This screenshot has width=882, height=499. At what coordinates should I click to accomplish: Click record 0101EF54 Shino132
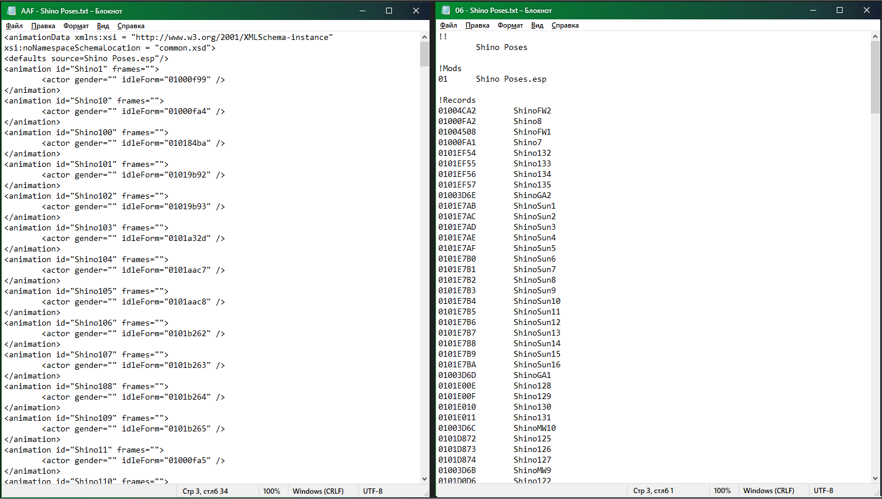coord(495,153)
